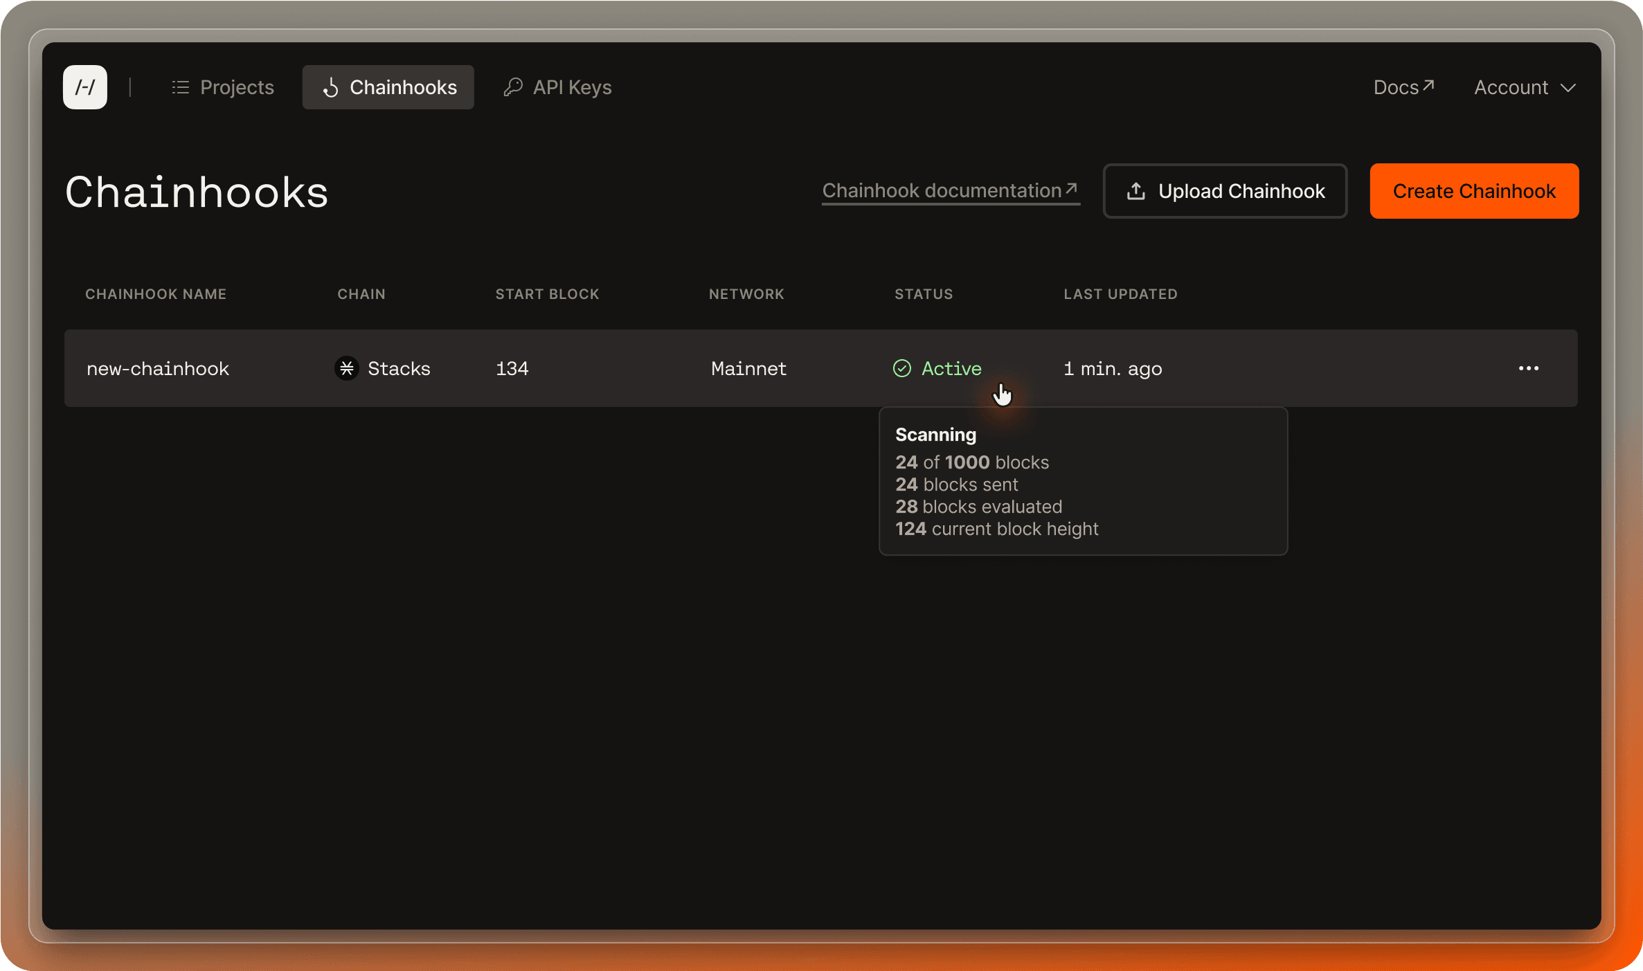The height and width of the screenshot is (971, 1643).
Task: Click the Stacks chain logo icon
Action: pos(347,368)
